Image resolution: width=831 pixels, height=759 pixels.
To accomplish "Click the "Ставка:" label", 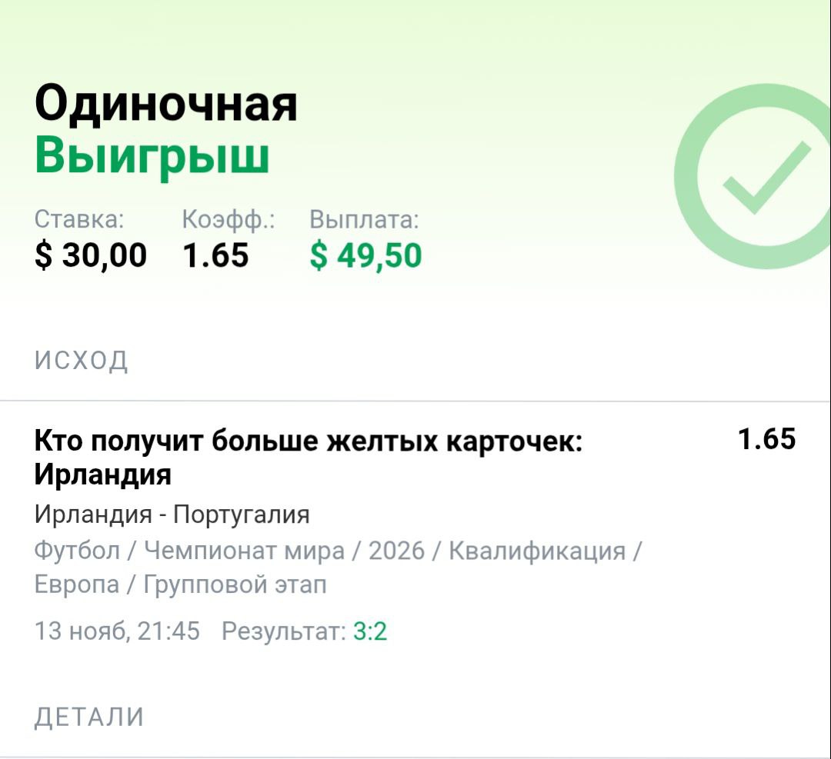I will point(79,220).
